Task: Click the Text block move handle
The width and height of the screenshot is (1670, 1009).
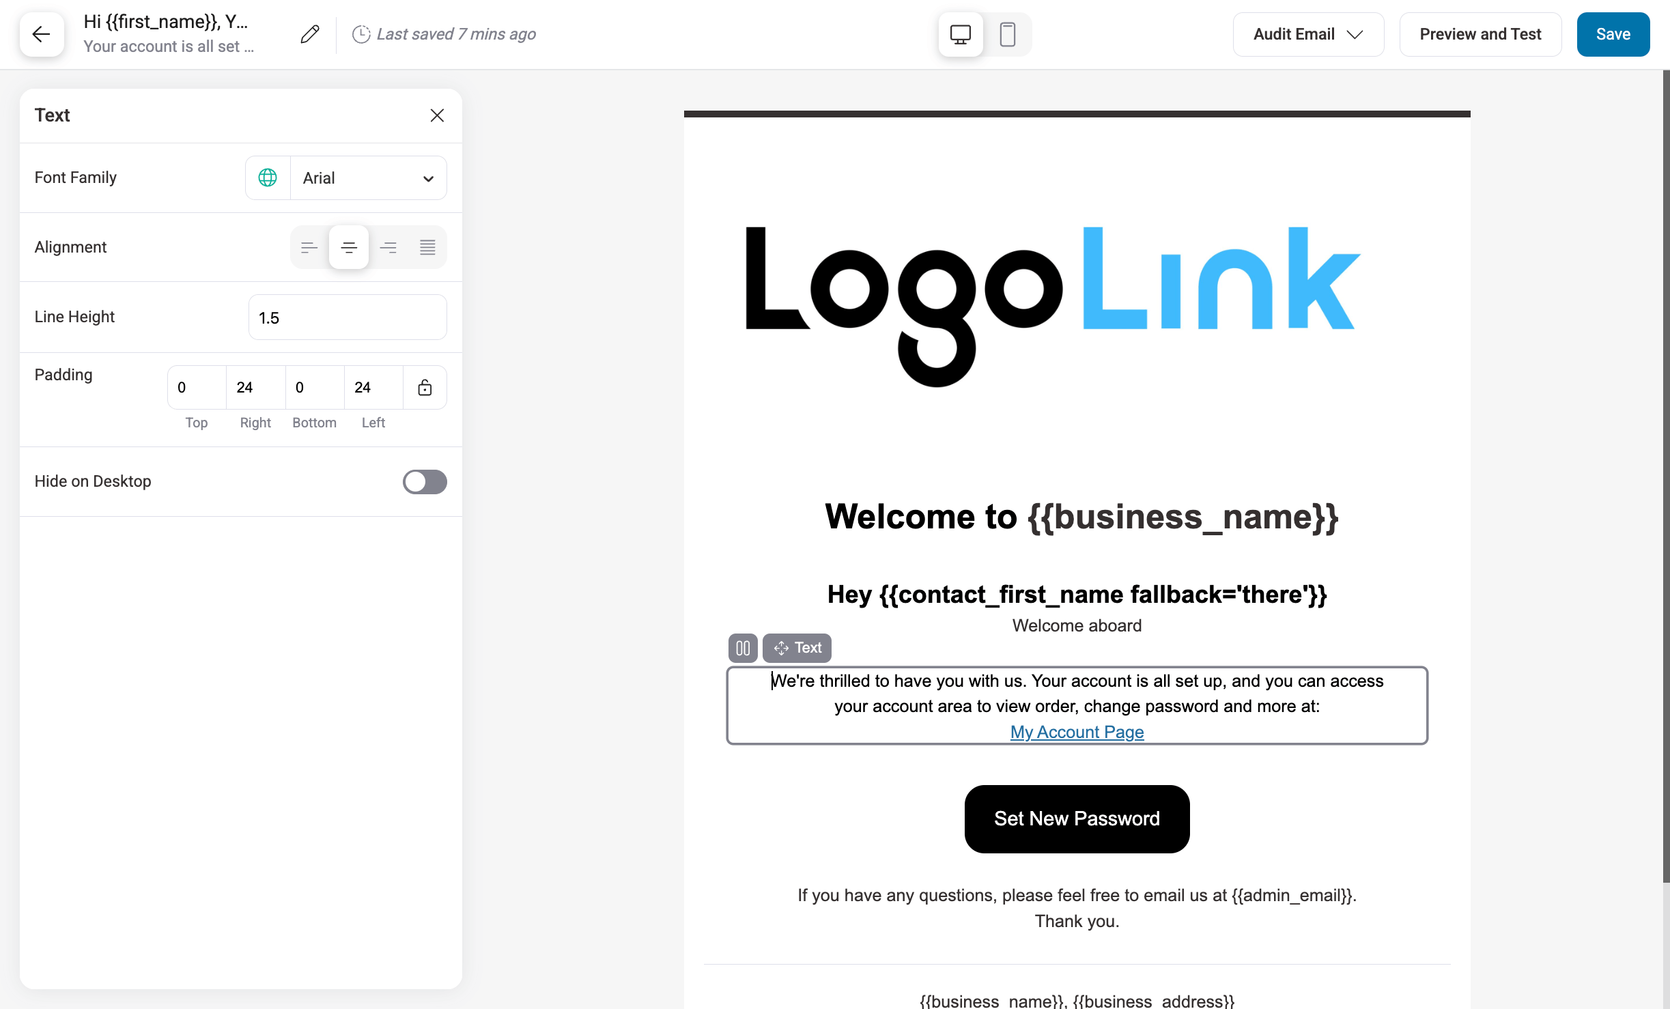Action: coord(781,648)
